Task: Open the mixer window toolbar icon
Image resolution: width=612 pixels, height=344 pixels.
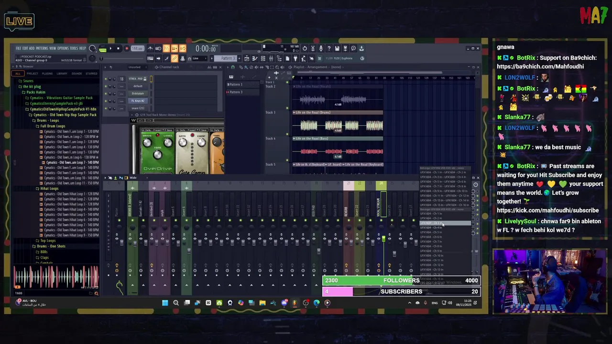Action: (271, 58)
